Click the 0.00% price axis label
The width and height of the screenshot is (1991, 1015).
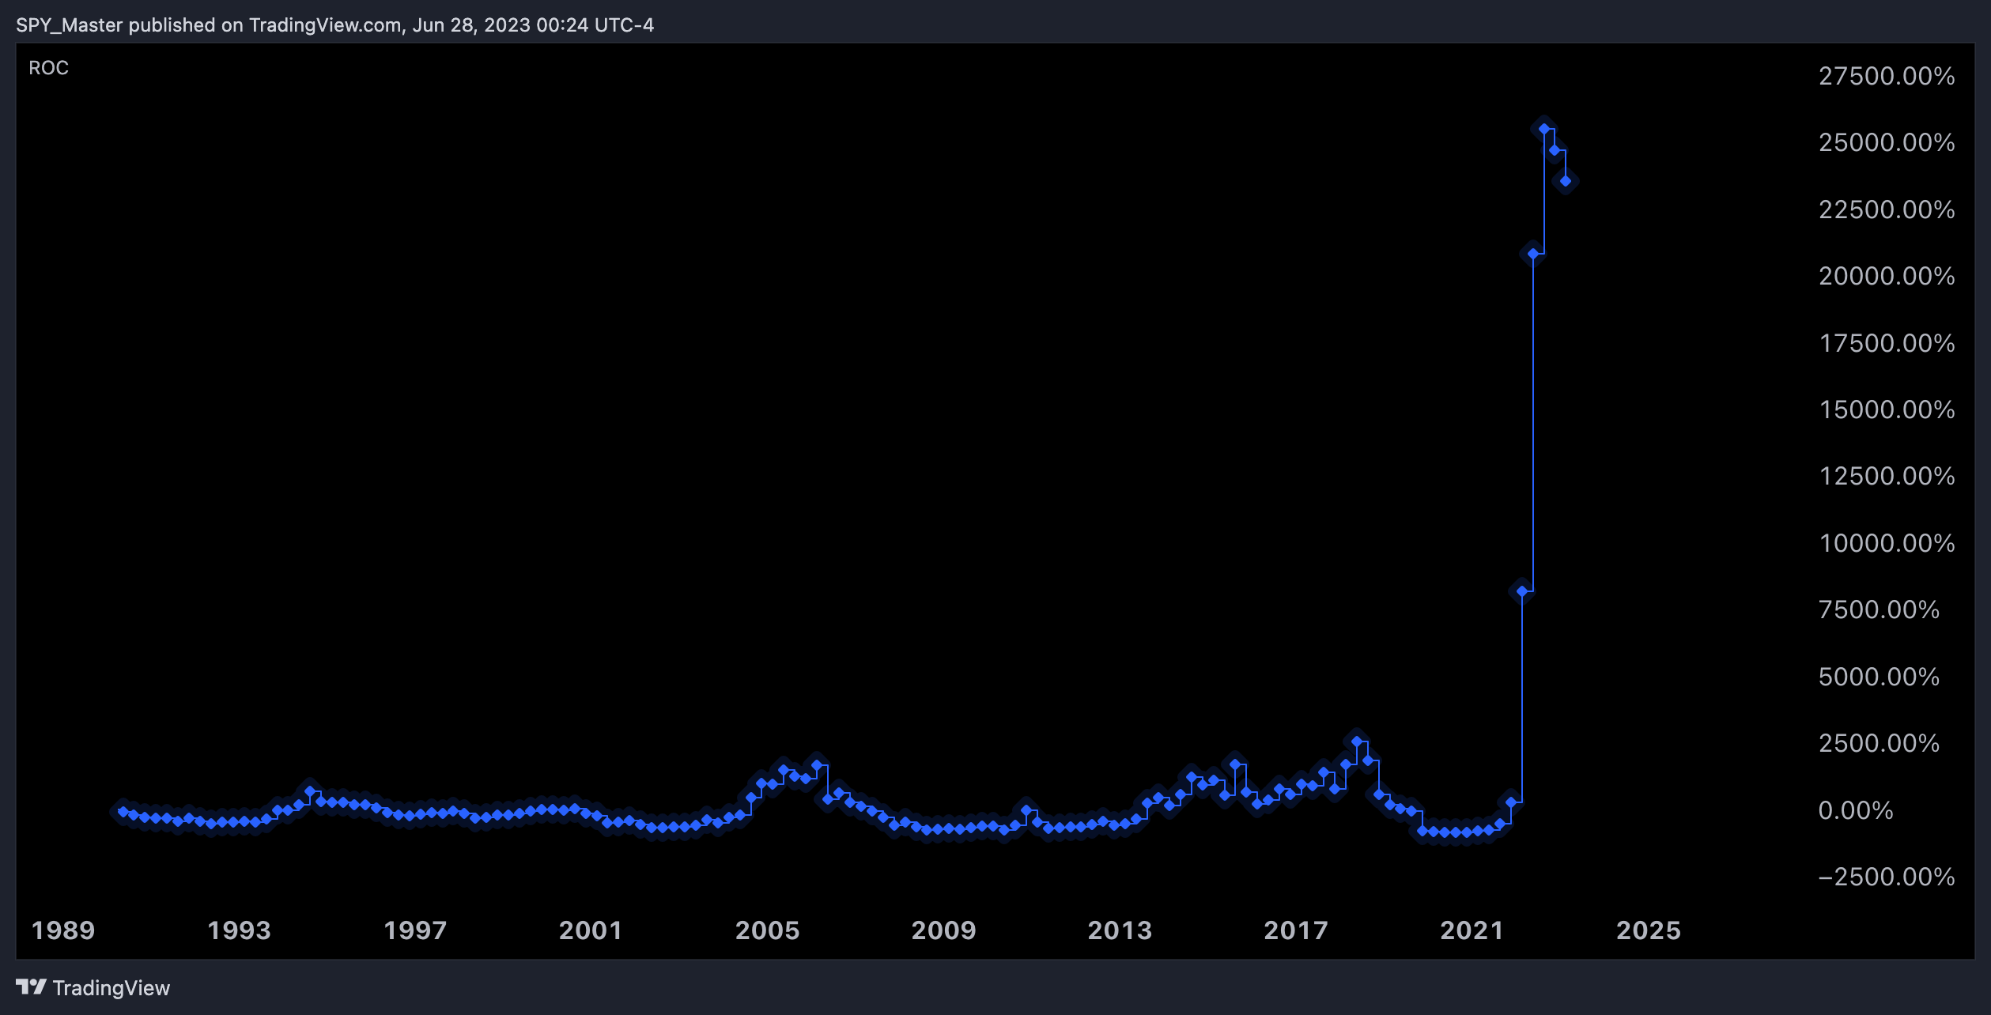coord(1856,810)
